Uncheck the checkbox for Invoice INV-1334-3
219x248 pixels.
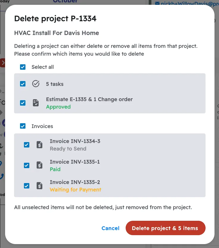tap(26, 144)
